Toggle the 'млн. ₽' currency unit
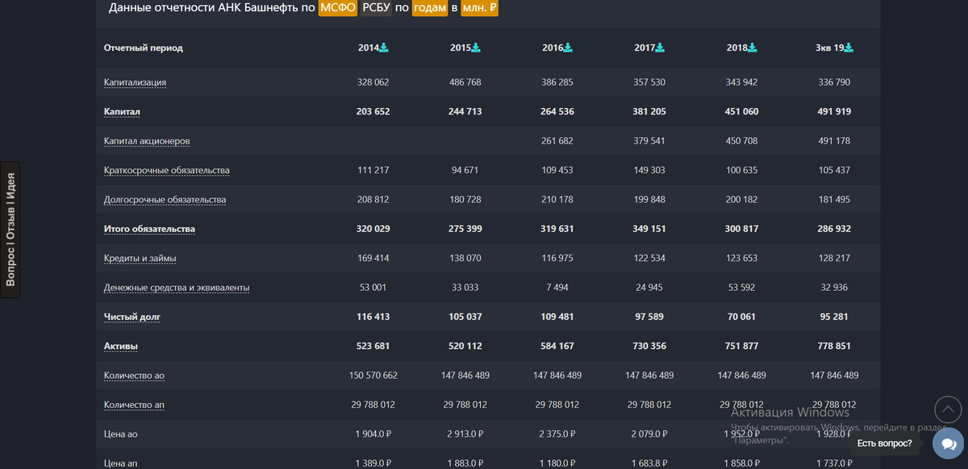 pos(480,8)
